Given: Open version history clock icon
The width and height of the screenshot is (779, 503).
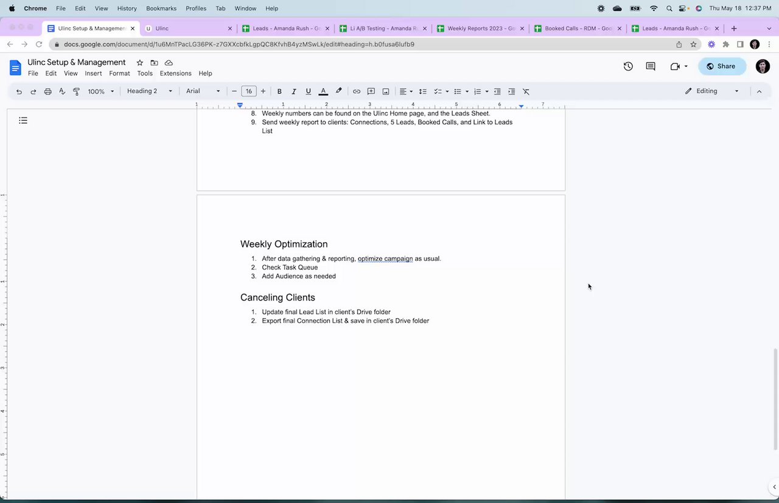Looking at the screenshot, I should [x=628, y=66].
